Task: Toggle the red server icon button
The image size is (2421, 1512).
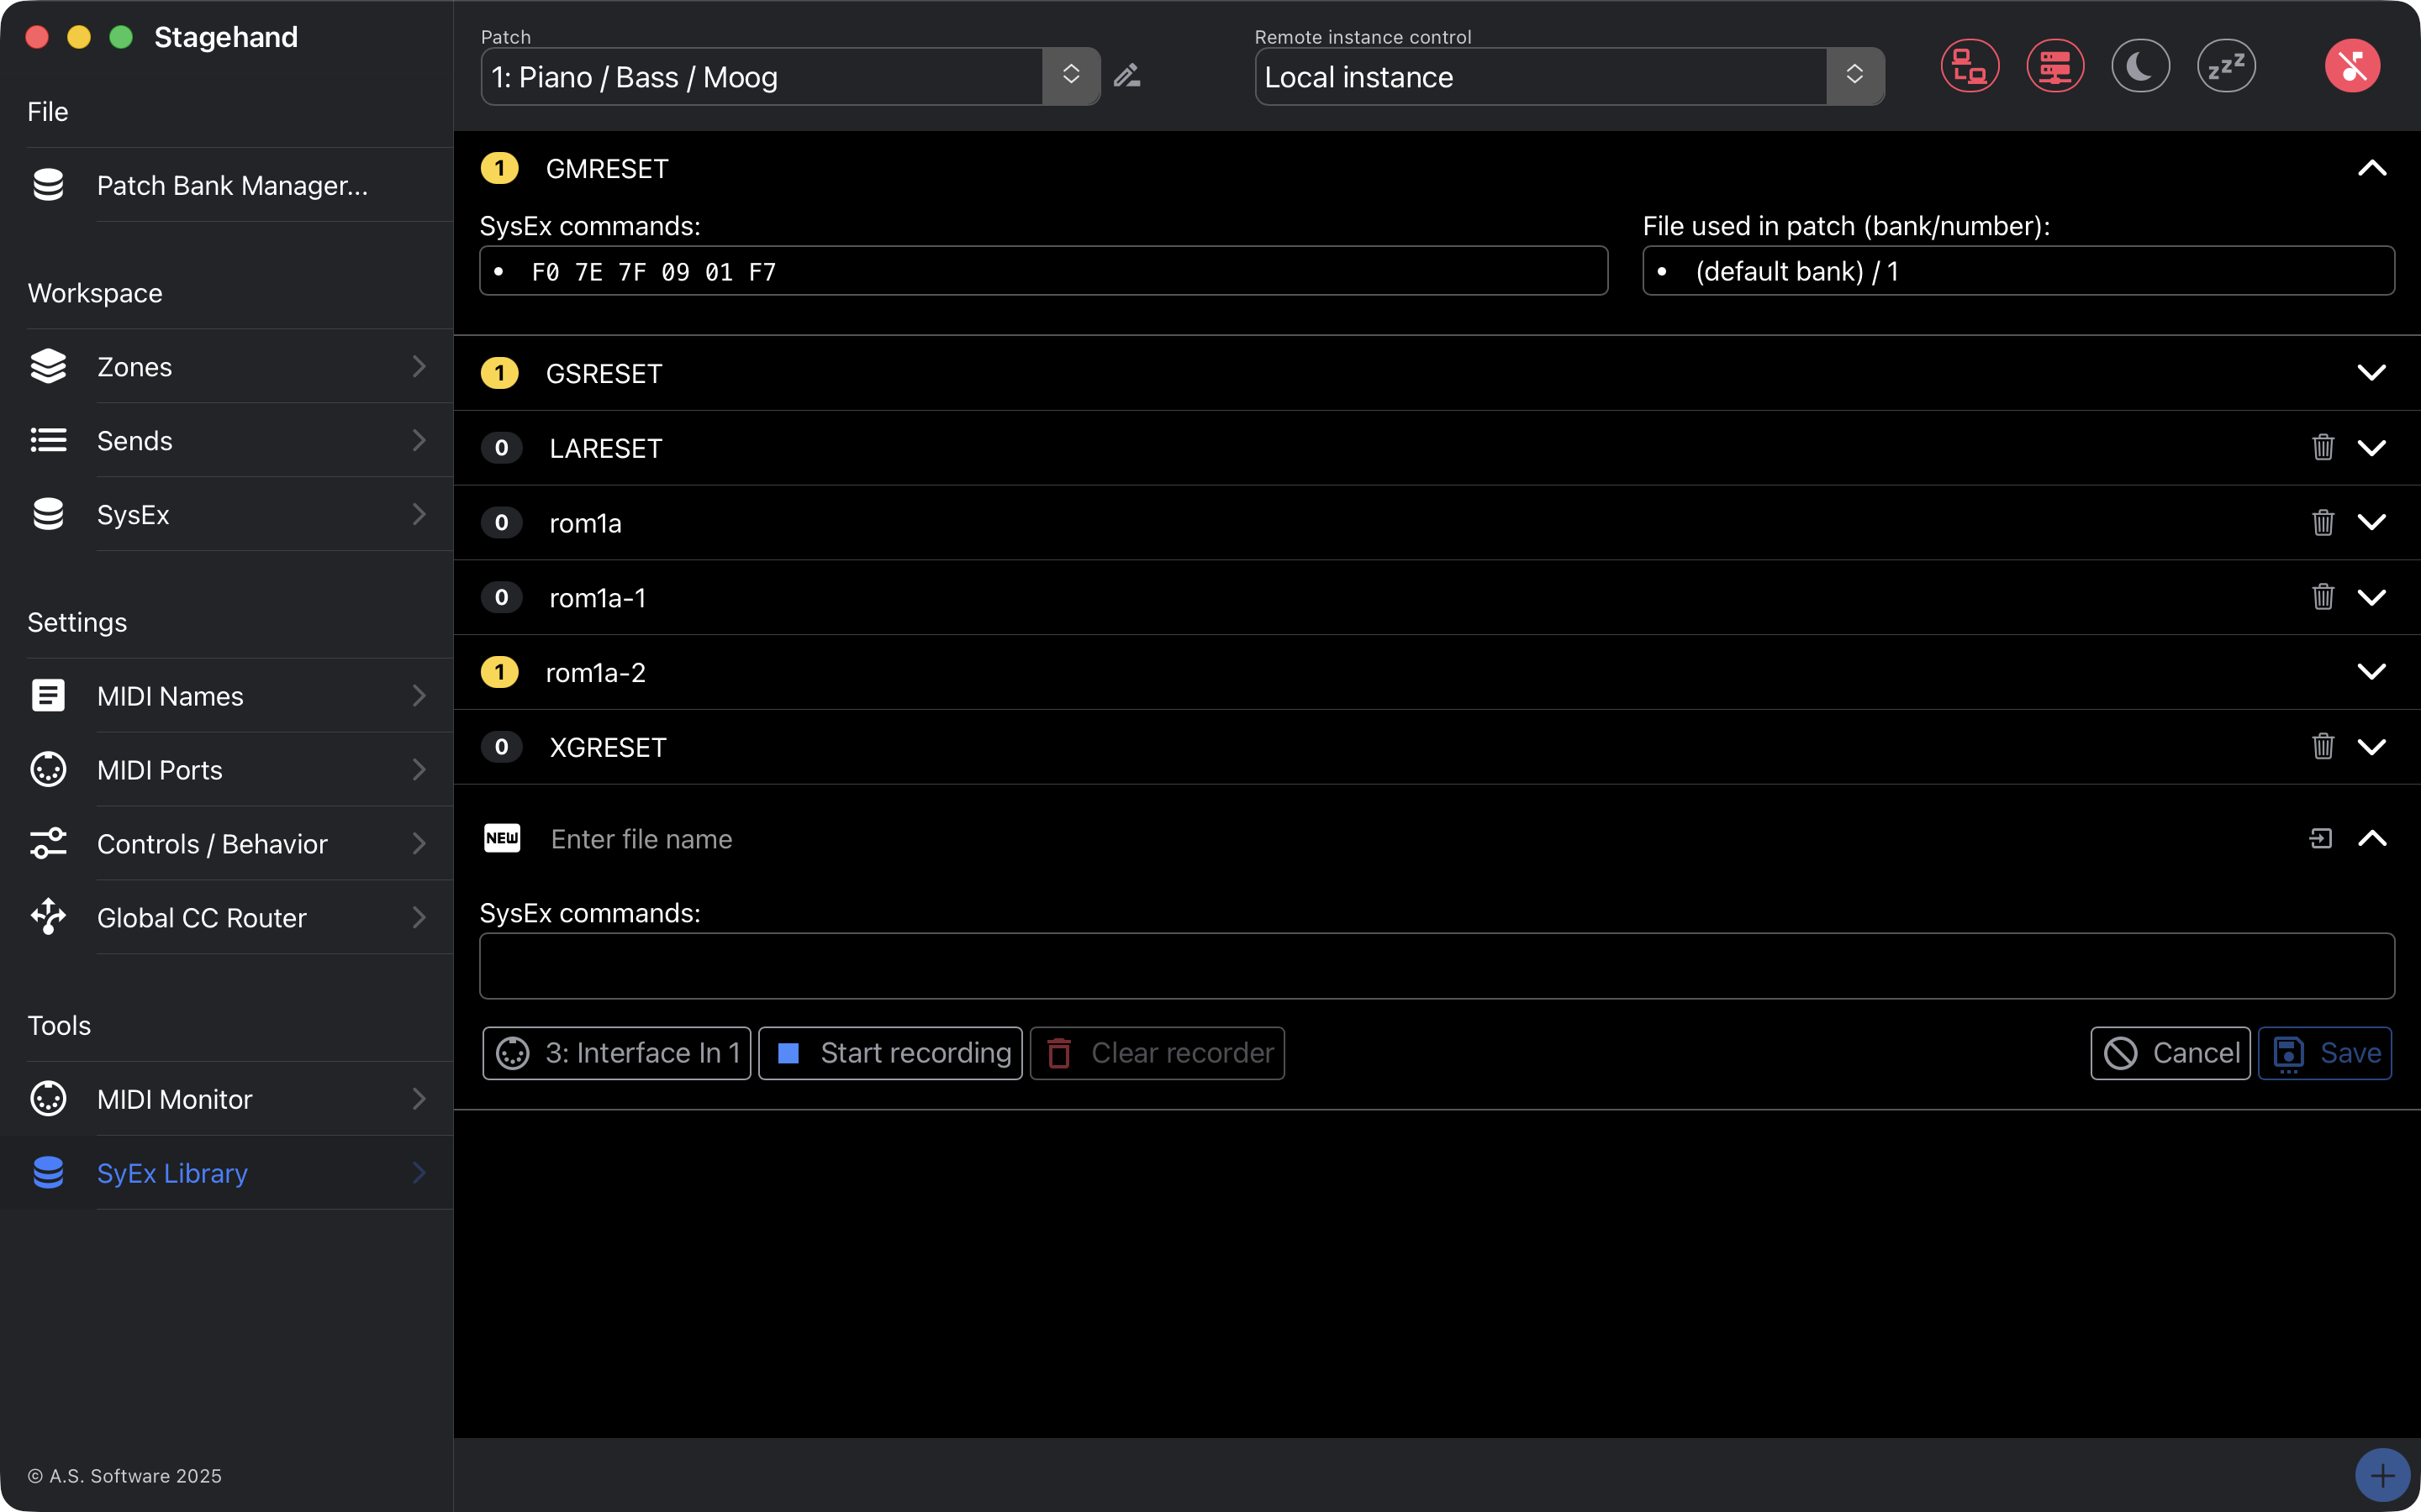Action: (x=2054, y=66)
